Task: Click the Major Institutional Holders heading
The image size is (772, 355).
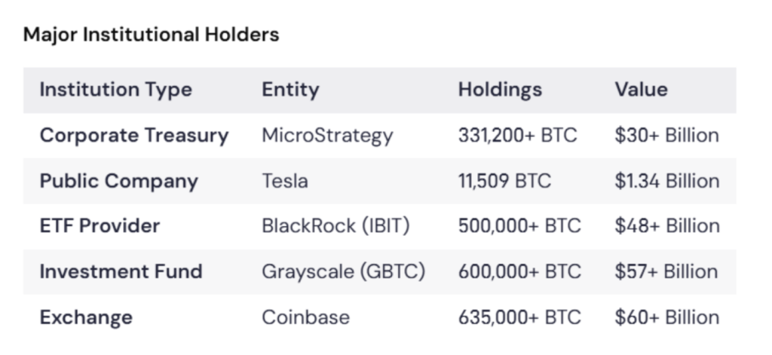Action: (x=151, y=35)
